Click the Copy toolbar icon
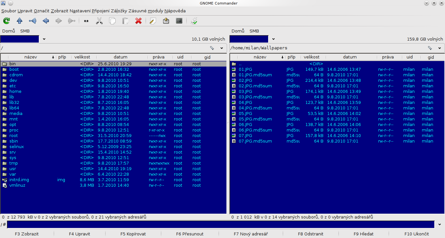Image resolution: width=445 pixels, height=238 pixels. tap(112, 21)
